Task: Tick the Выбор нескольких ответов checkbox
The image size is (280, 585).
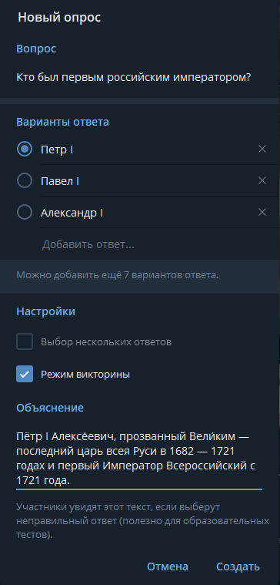Action: (25, 341)
